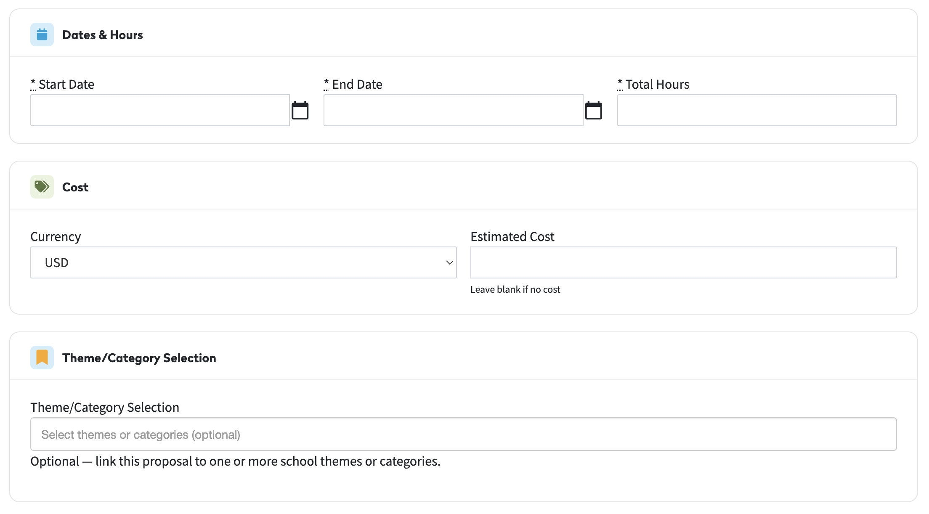This screenshot has height=514, width=929.
Task: Click the Currency field label
Action: click(56, 237)
